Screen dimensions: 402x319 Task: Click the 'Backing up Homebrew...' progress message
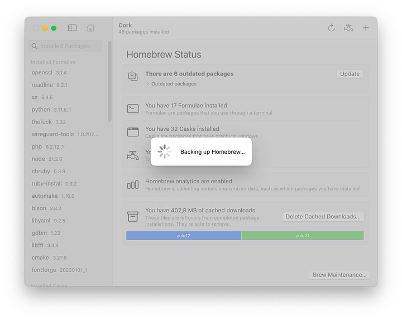click(213, 151)
